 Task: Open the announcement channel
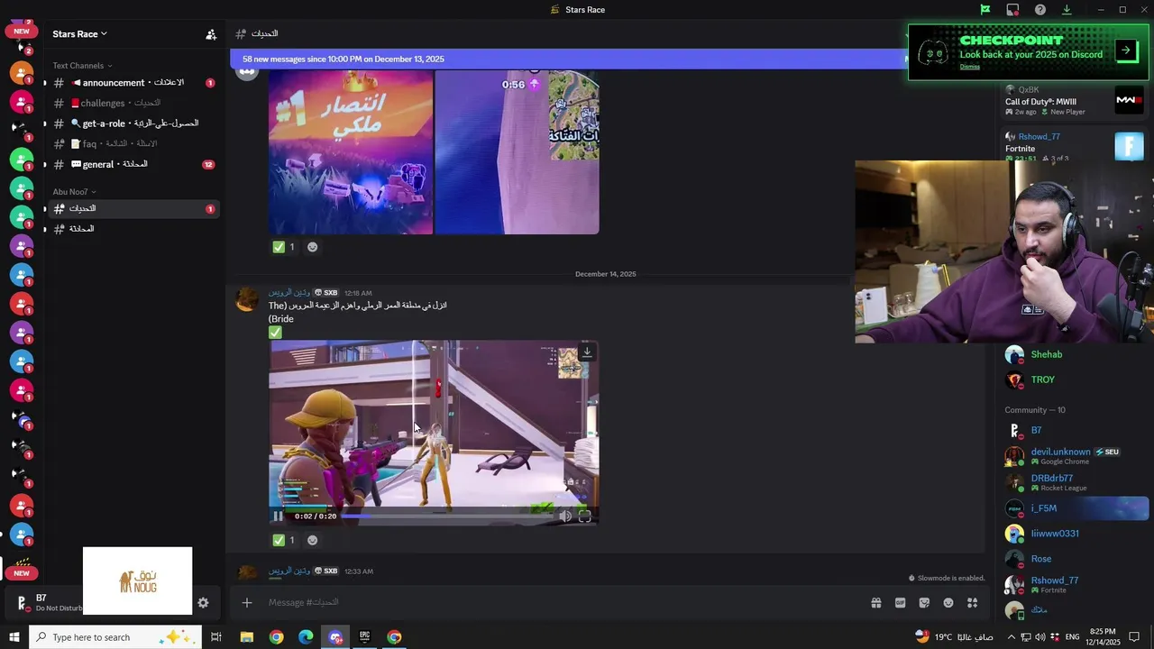point(133,83)
